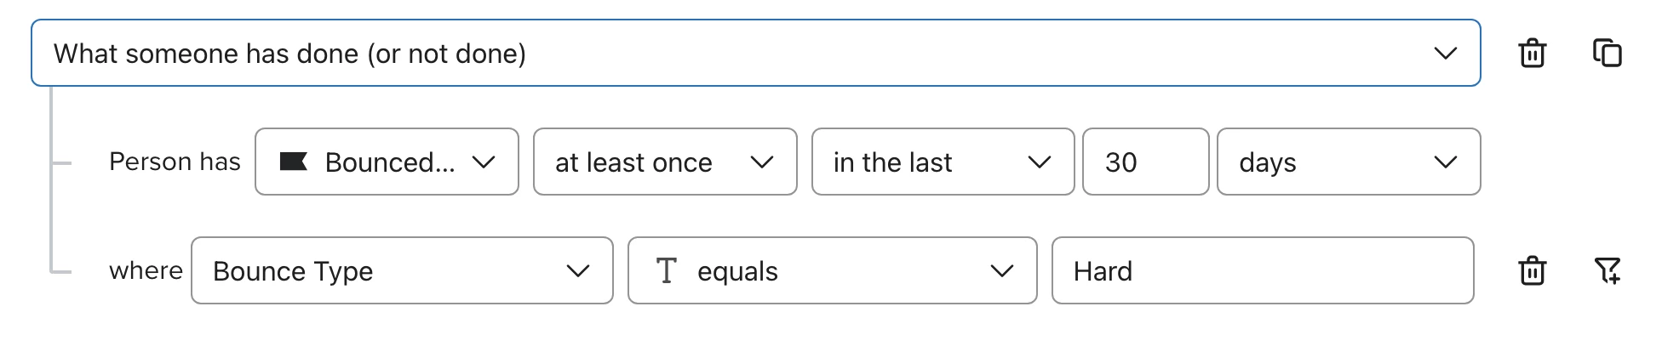Open the "at least once" frequency dropdown
This screenshot has width=1662, height=352.
[x=665, y=162]
